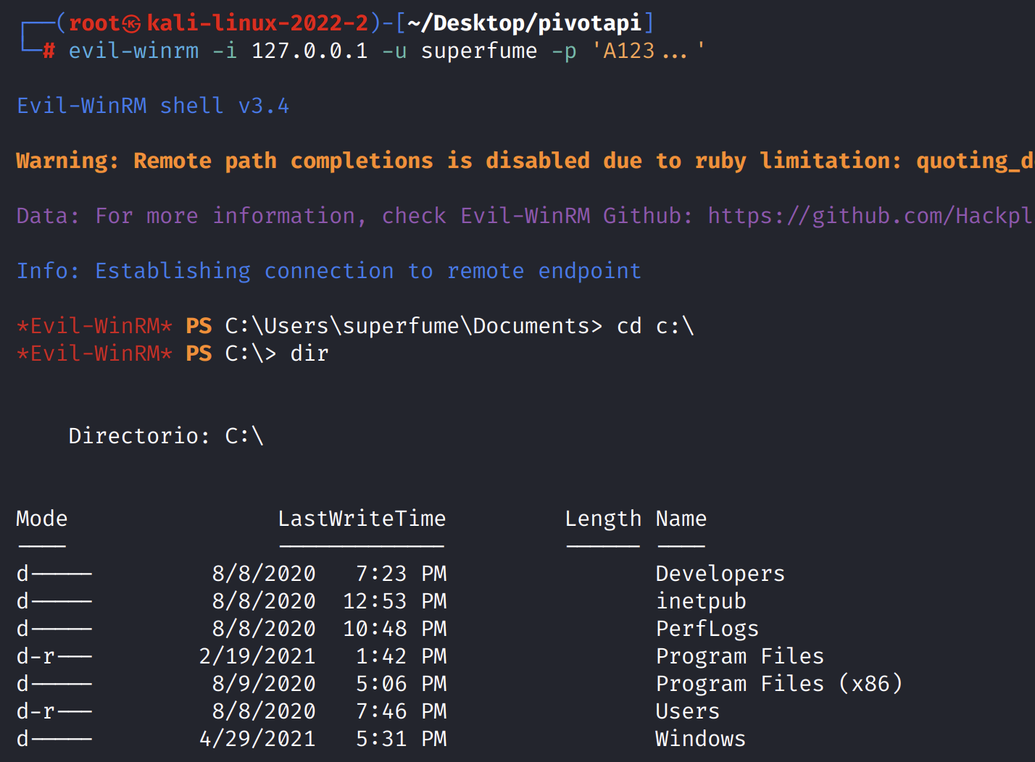Click the ~/Desktop/pivotapi path in prompt
This screenshot has height=762, width=1035.
point(524,24)
